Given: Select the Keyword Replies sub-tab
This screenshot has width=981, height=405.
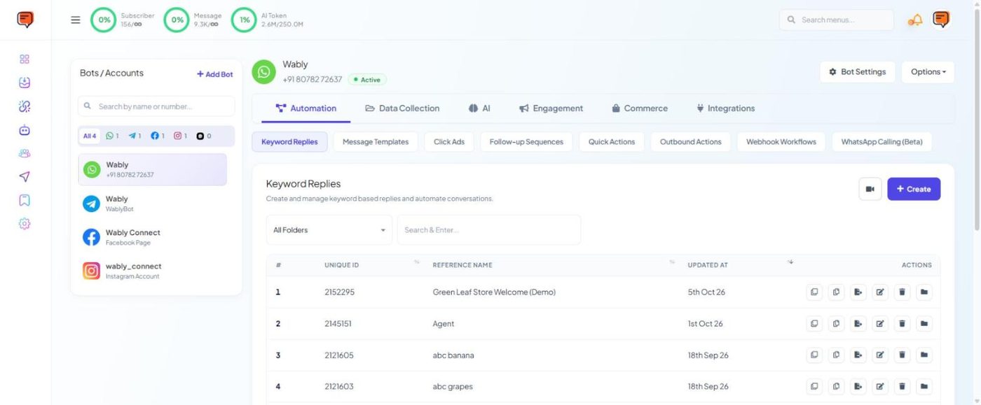Looking at the screenshot, I should (289, 142).
